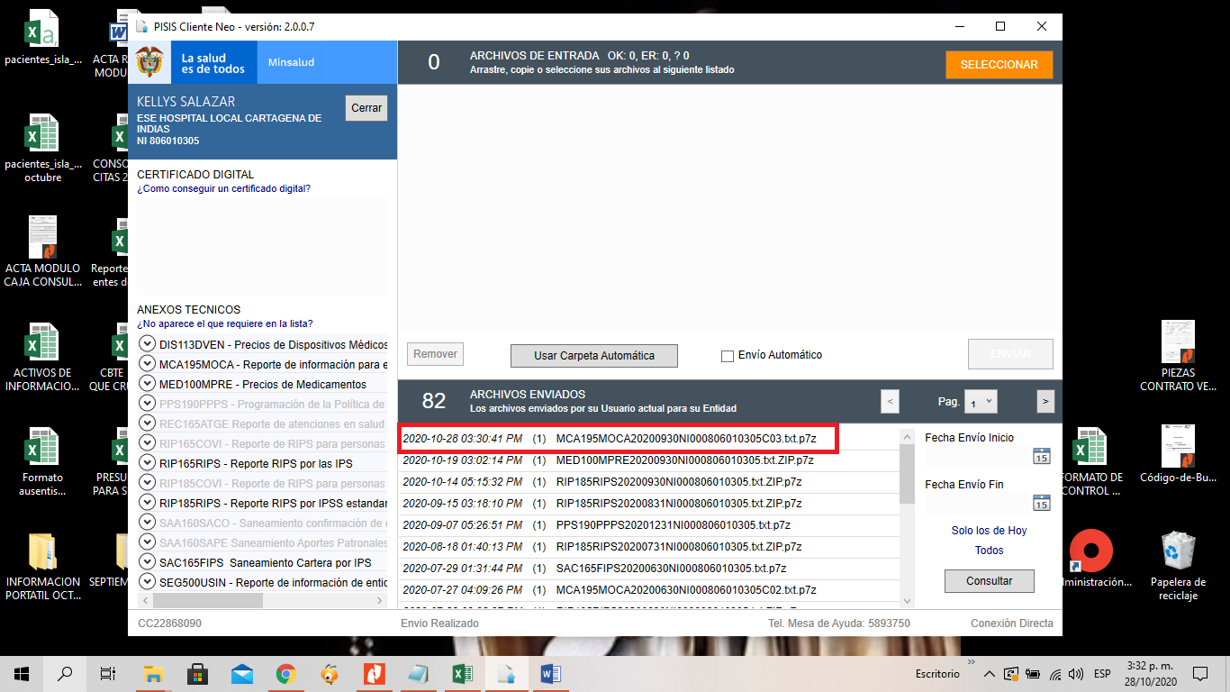Go to next page of sent files
The height and width of the screenshot is (692, 1230).
coord(1045,402)
